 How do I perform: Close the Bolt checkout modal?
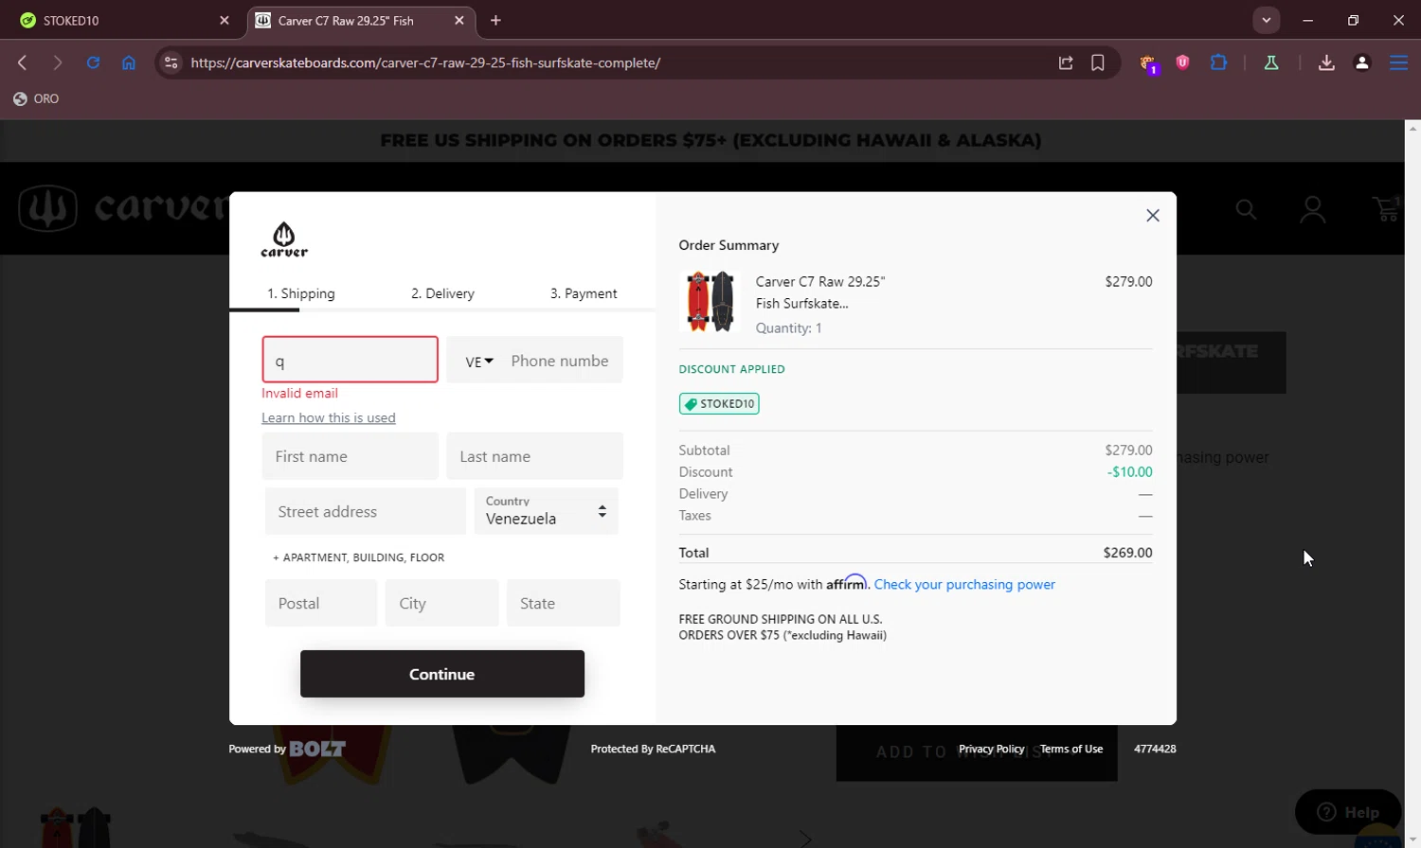pos(1152,216)
